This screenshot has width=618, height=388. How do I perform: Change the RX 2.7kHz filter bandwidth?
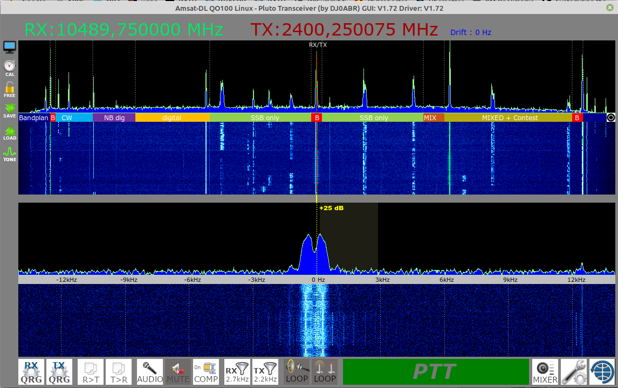(237, 372)
